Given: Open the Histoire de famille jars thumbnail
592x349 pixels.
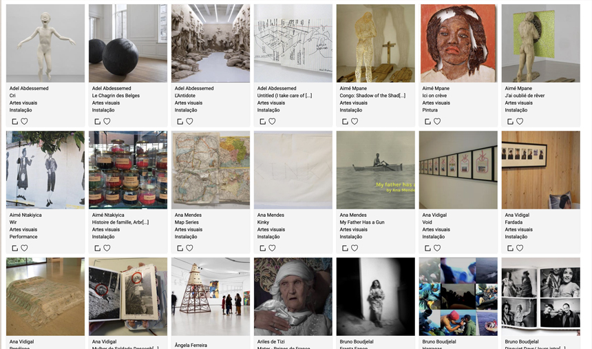Looking at the screenshot, I should (128, 170).
